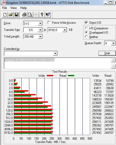Screen dimensions: 116x145
Task: Open the Help menu
Action: pyautogui.click(x=24, y=8)
